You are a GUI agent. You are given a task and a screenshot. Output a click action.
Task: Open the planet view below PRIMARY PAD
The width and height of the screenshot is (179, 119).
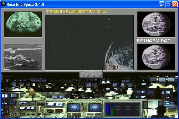(156, 57)
